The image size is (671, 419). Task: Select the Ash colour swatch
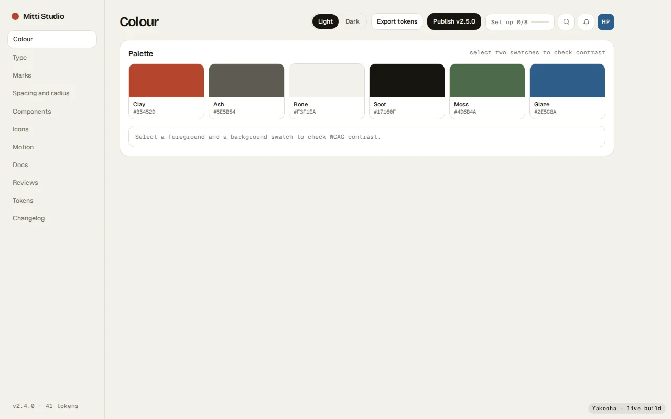click(x=246, y=91)
